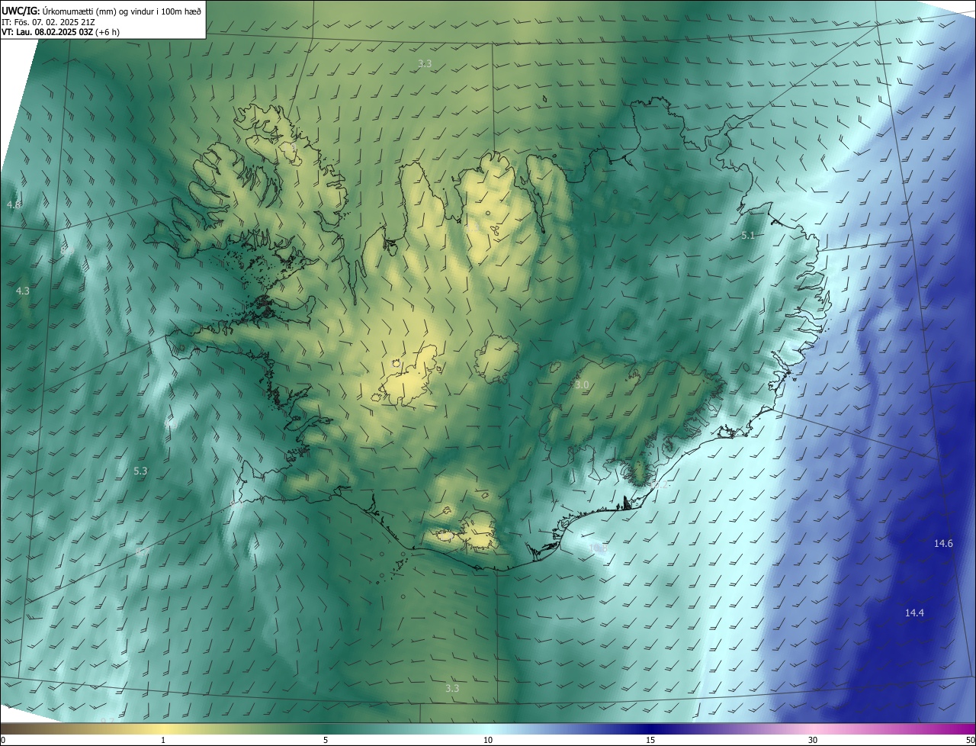The image size is (976, 746).
Task: Click the color scale tick label "30"
Action: (813, 740)
